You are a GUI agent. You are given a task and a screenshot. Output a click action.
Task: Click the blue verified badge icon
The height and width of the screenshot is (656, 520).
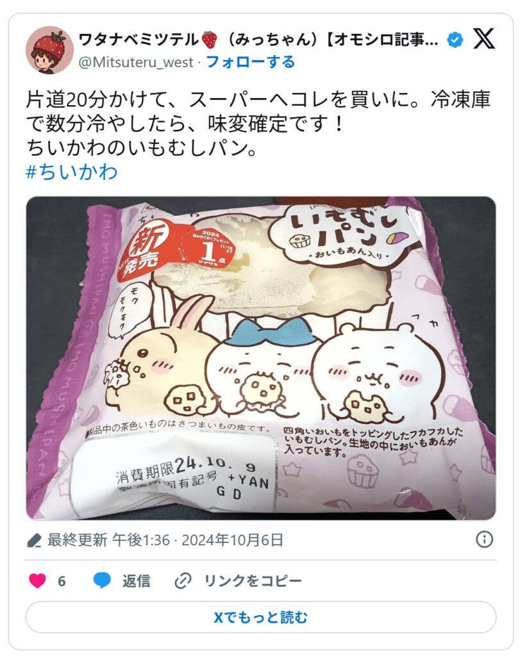coord(455,40)
